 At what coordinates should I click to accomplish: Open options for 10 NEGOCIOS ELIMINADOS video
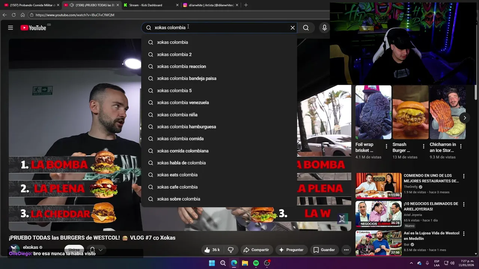click(464, 204)
